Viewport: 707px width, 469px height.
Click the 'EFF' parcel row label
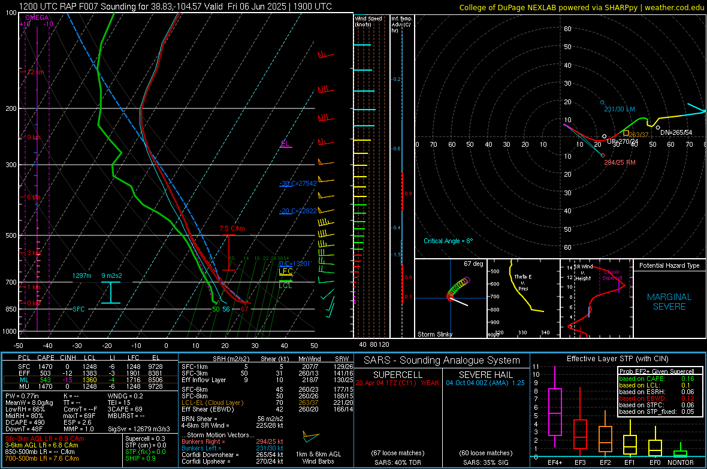click(24, 373)
